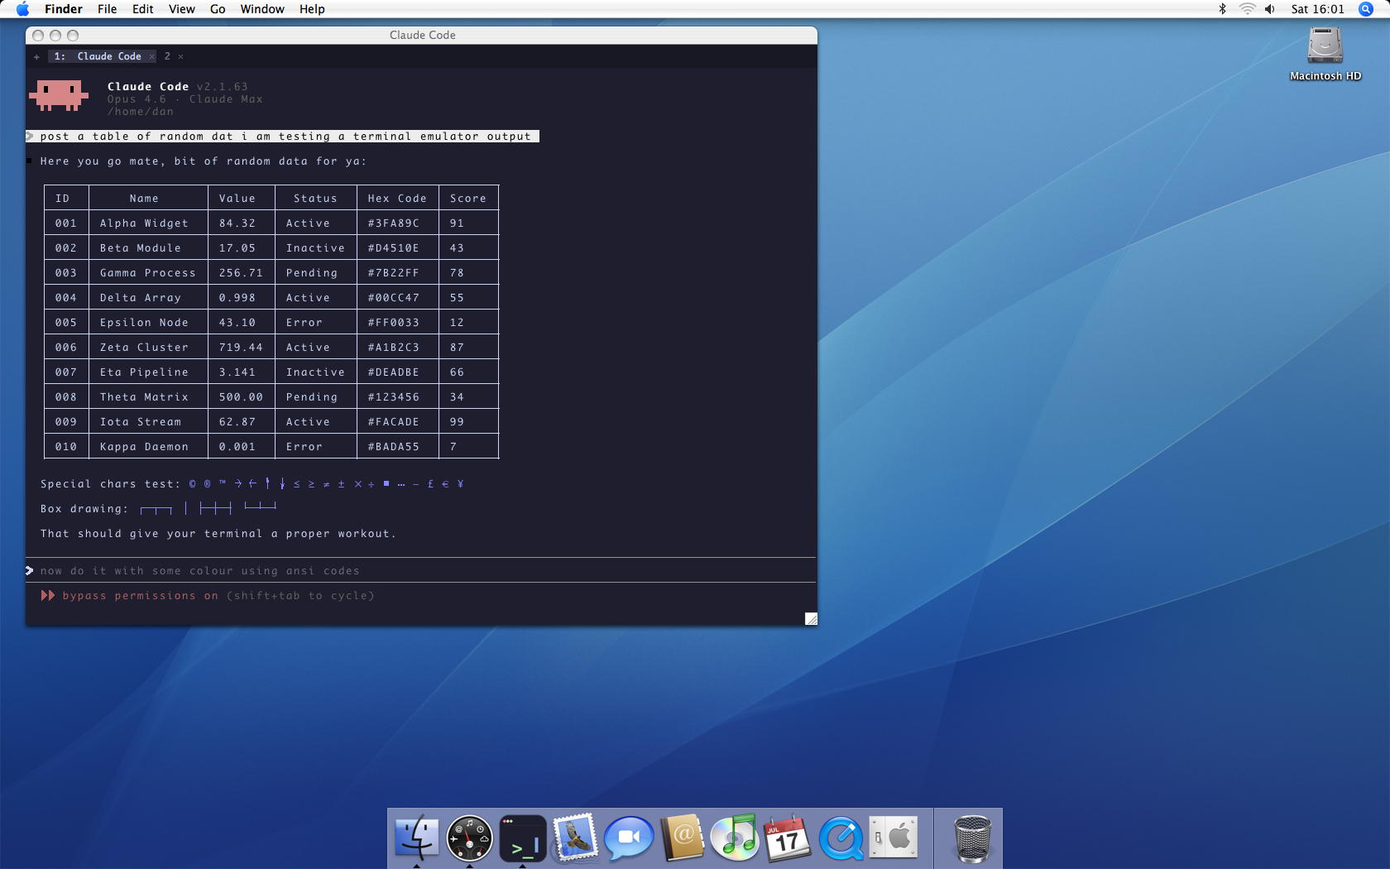Click the 'Score' column header
The image size is (1390, 869).
[x=467, y=198]
